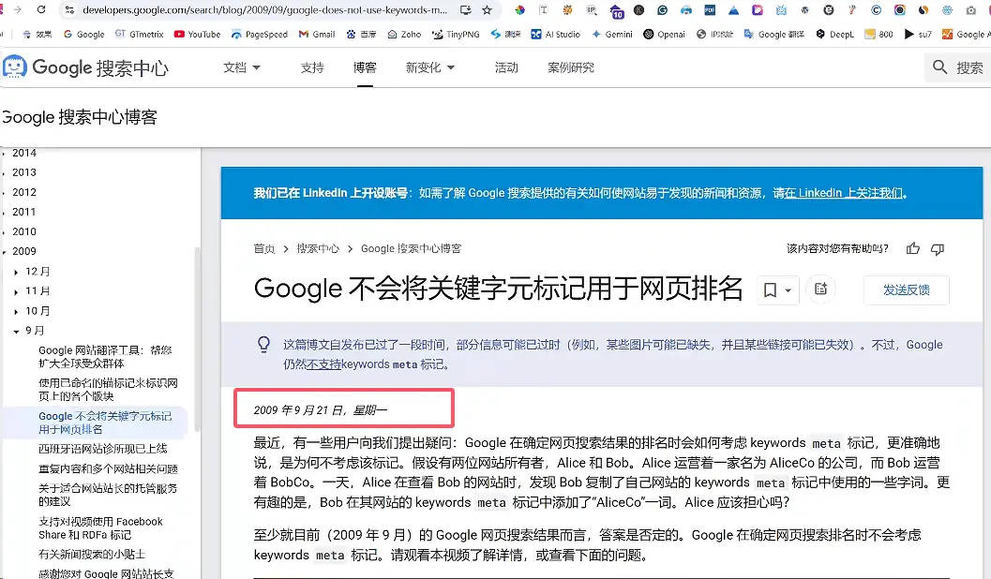
Task: Open AI Studio from the bookmarks bar
Action: point(553,34)
